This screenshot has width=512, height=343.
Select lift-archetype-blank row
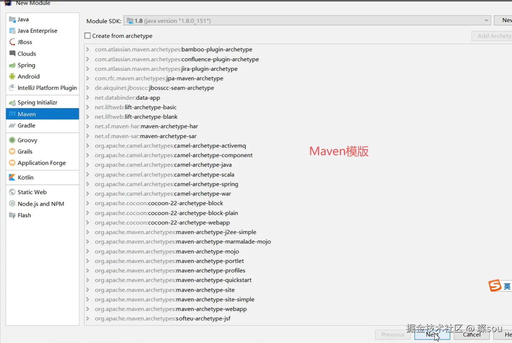point(298,116)
